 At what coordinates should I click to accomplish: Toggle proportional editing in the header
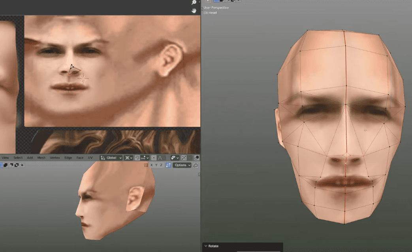[154, 158]
